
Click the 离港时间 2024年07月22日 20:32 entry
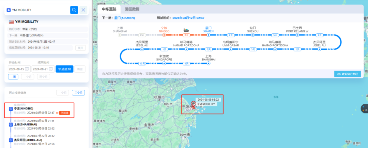click(x=34, y=136)
